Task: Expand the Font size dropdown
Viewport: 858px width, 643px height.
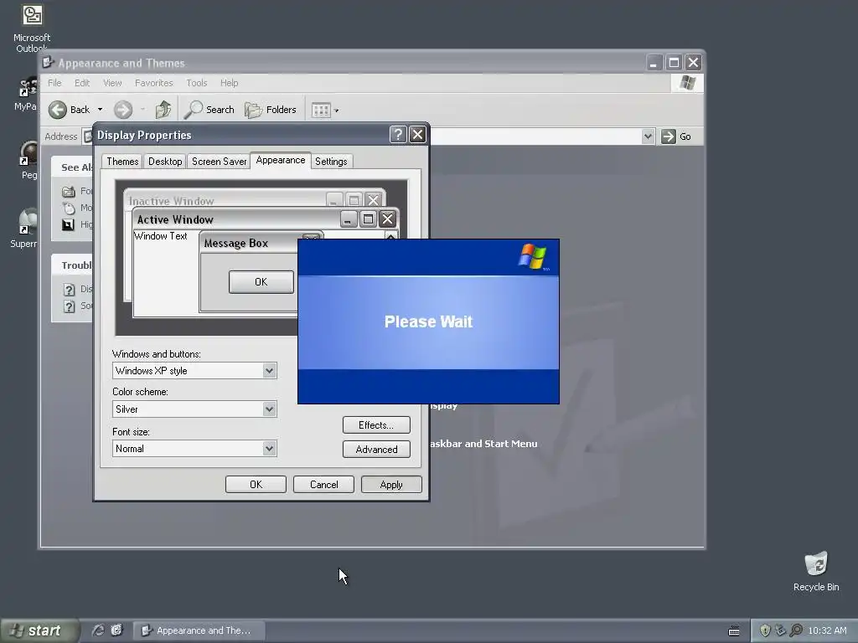Action: tap(269, 449)
